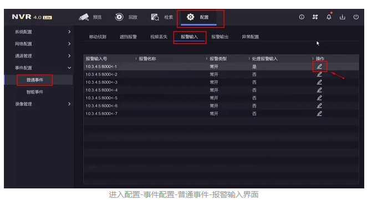Image resolution: width=367 pixels, height=200 pixels.
Task: Open the fan-shaped icon beside info icon
Action: 315,17
